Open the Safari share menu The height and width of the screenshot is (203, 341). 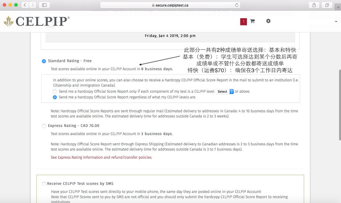click(314, 5)
